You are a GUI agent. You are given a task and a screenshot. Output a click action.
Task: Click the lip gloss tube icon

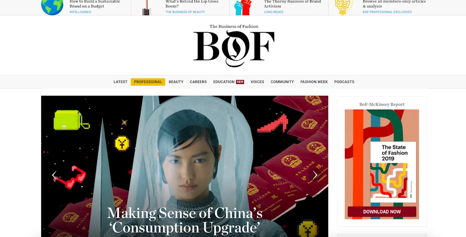[146, 7]
